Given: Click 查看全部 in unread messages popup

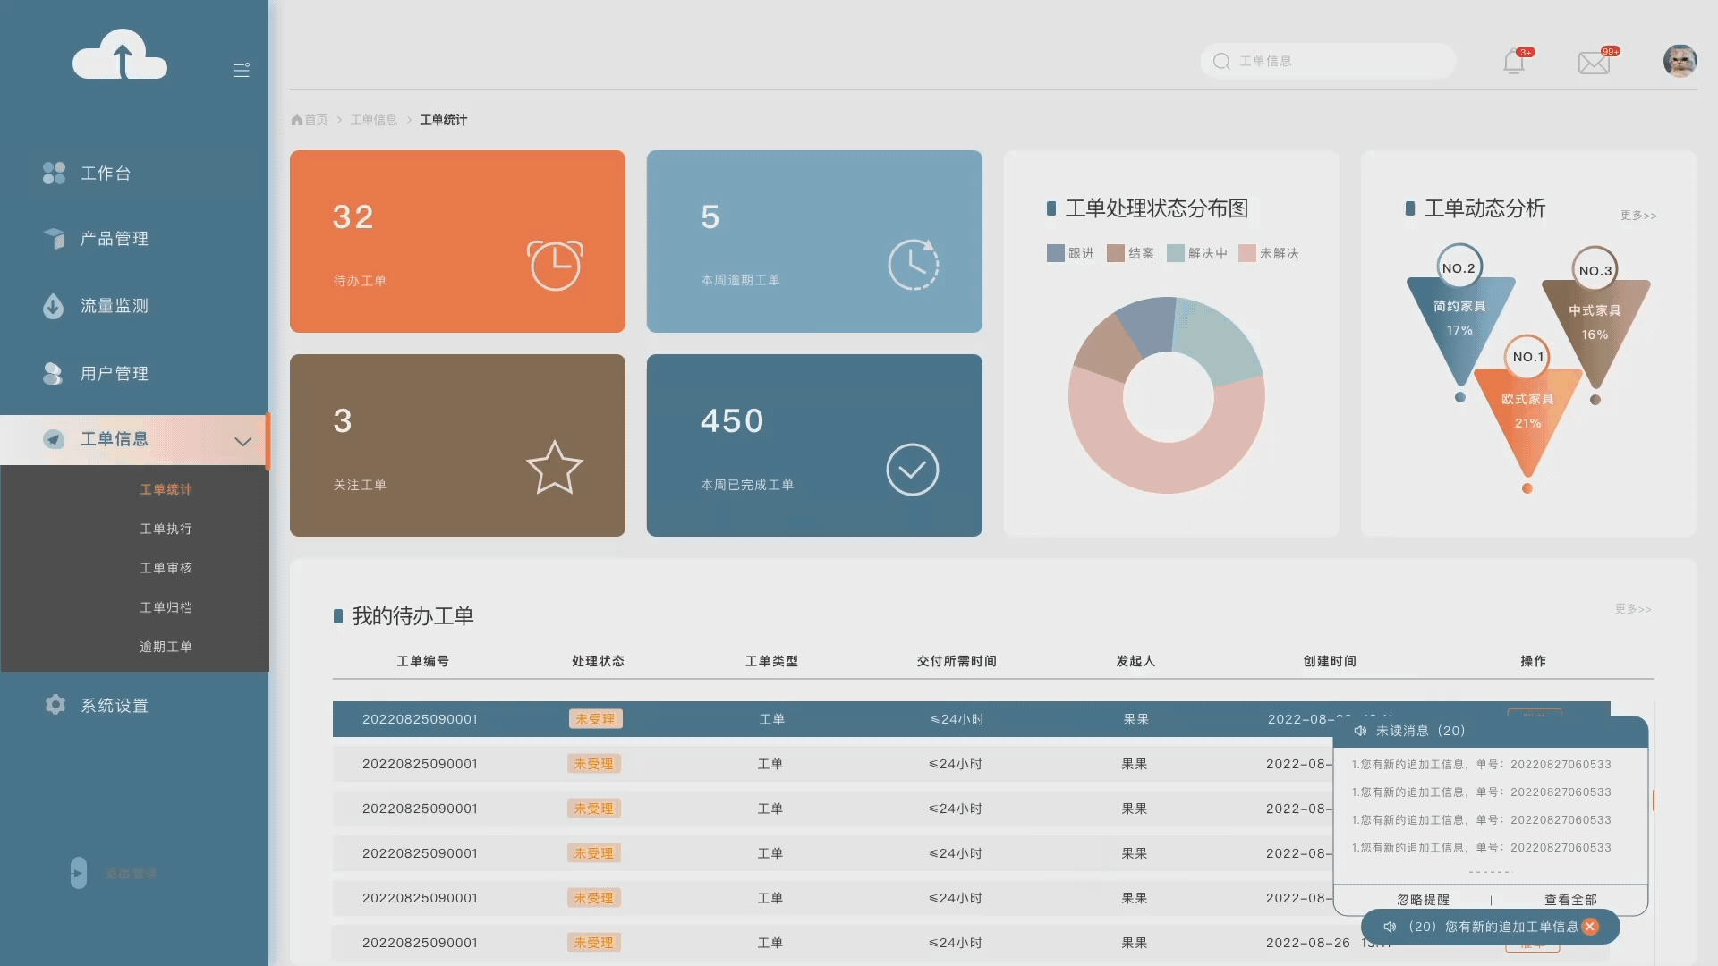Looking at the screenshot, I should pyautogui.click(x=1570, y=900).
